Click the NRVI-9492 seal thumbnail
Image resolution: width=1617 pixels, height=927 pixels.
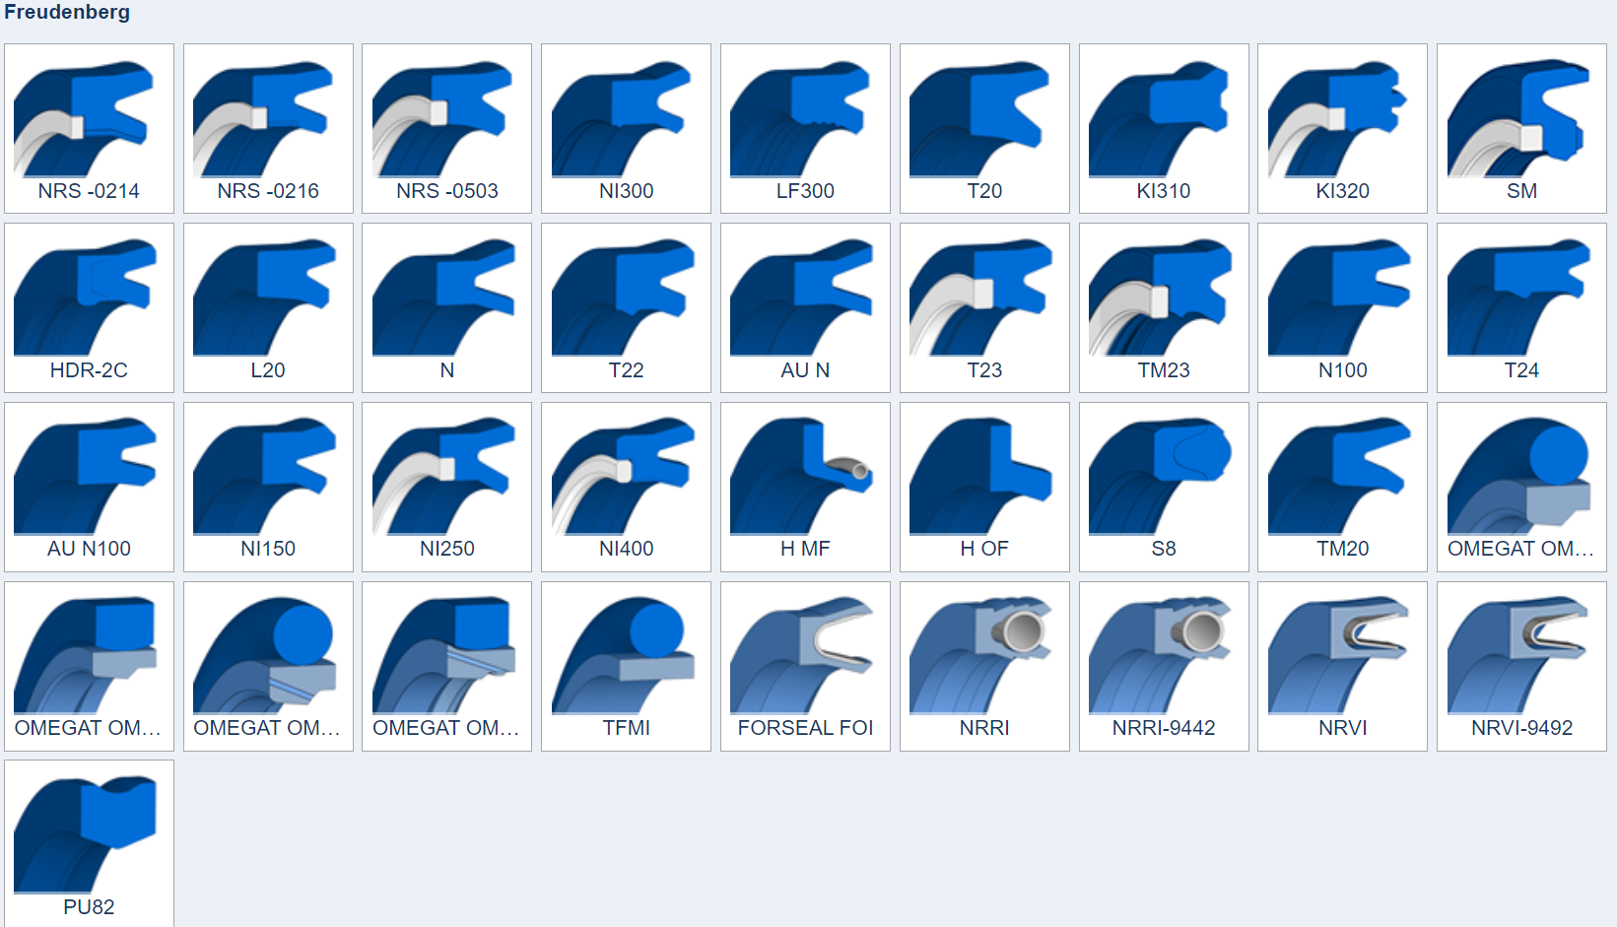1521,666
